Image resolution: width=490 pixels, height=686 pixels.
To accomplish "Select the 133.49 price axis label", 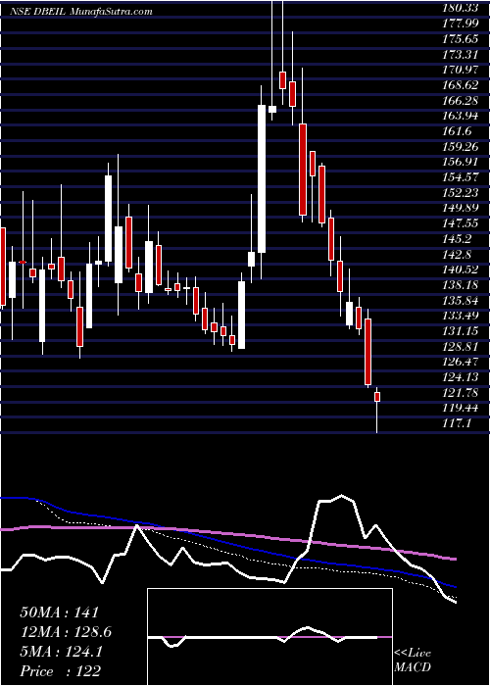I will click(462, 315).
